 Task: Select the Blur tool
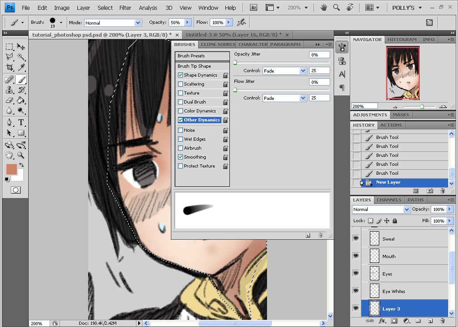(9, 111)
